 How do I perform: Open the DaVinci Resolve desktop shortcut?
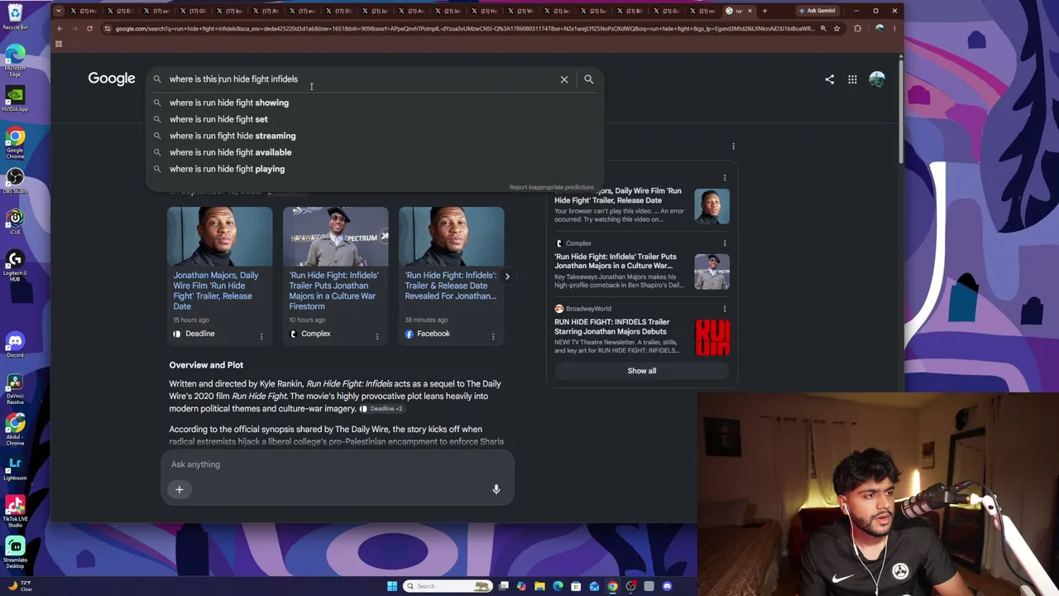tap(15, 389)
